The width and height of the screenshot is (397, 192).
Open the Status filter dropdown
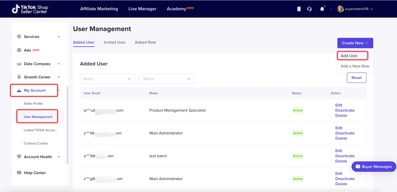click(x=167, y=79)
